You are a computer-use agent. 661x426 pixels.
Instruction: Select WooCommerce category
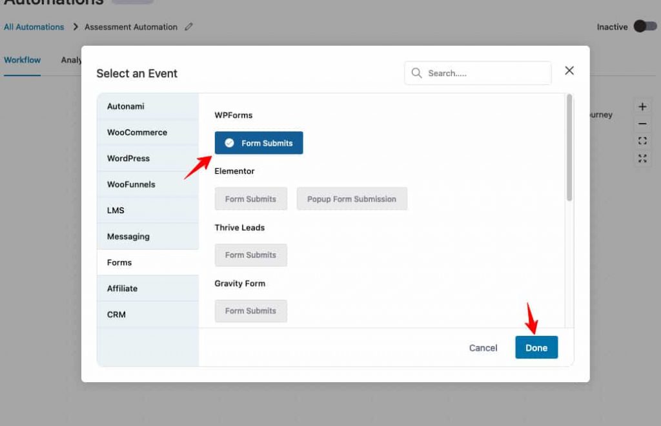tap(148, 132)
